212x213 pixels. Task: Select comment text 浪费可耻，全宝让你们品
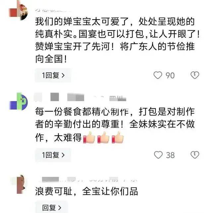pos(86,191)
